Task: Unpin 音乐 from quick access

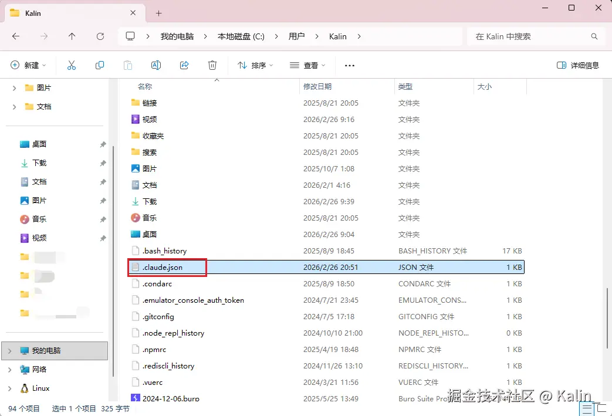Action: [x=103, y=219]
